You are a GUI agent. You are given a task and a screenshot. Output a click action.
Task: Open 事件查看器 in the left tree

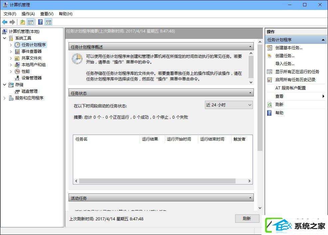pos(31,52)
